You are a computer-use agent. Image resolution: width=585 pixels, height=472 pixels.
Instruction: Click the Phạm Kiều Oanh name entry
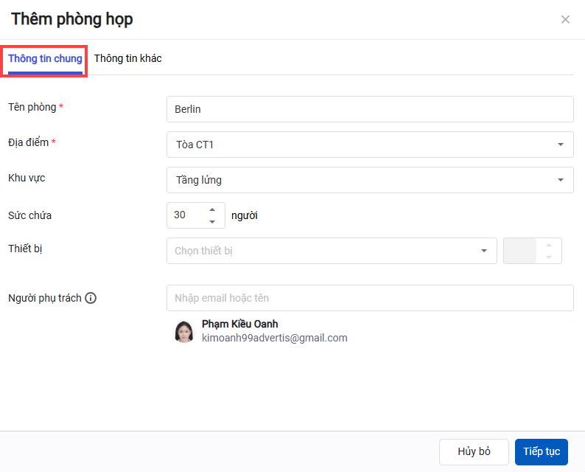239,324
